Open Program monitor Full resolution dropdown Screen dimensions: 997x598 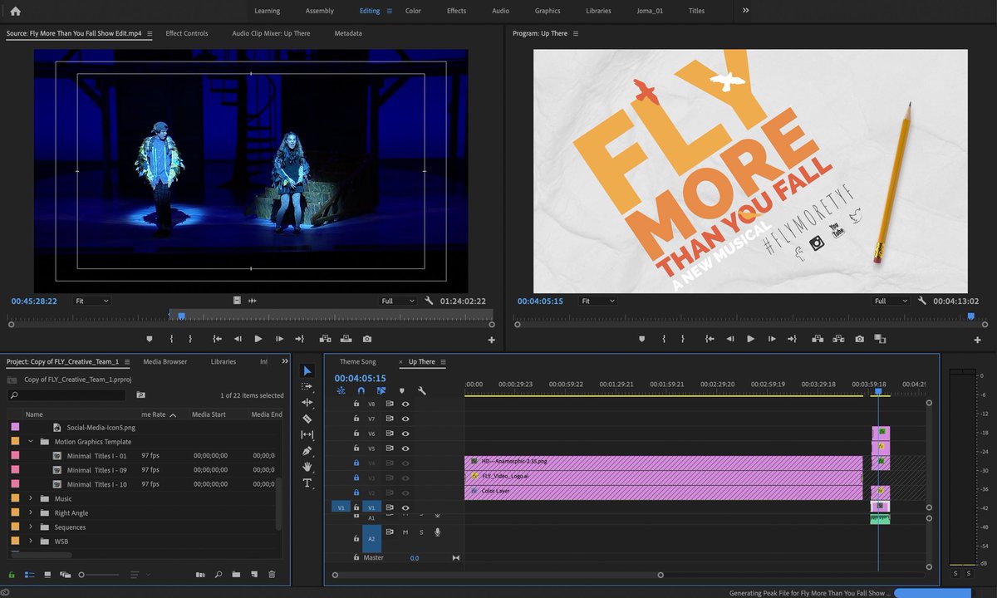(x=891, y=301)
